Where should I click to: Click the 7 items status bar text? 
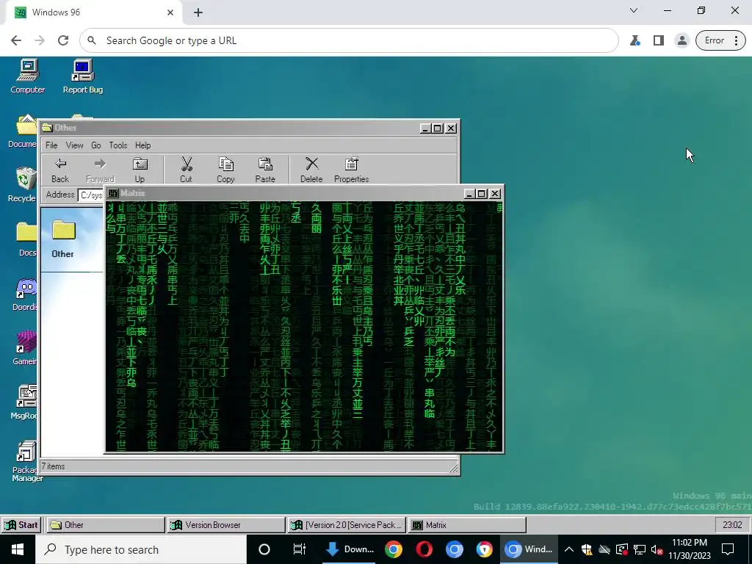53,466
